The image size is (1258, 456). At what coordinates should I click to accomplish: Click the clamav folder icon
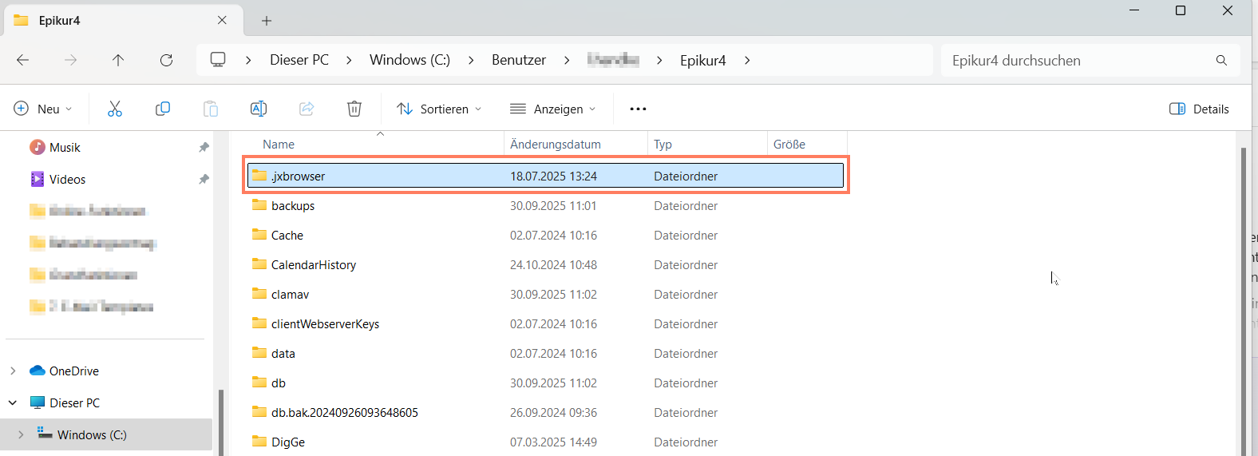259,294
